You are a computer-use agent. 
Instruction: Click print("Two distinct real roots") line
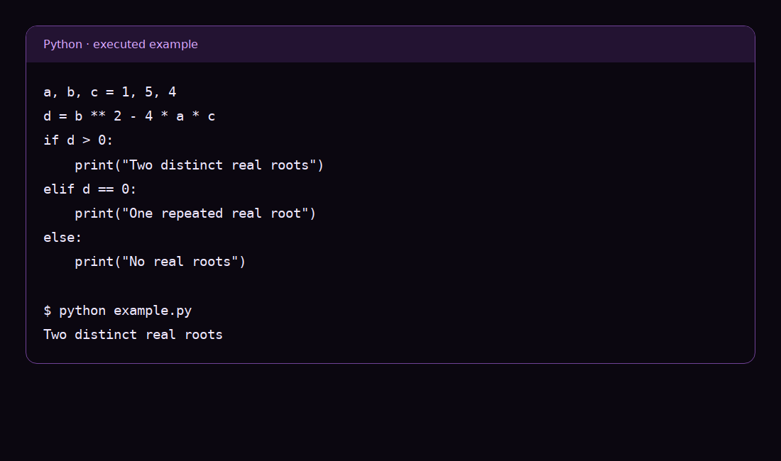[x=200, y=165]
